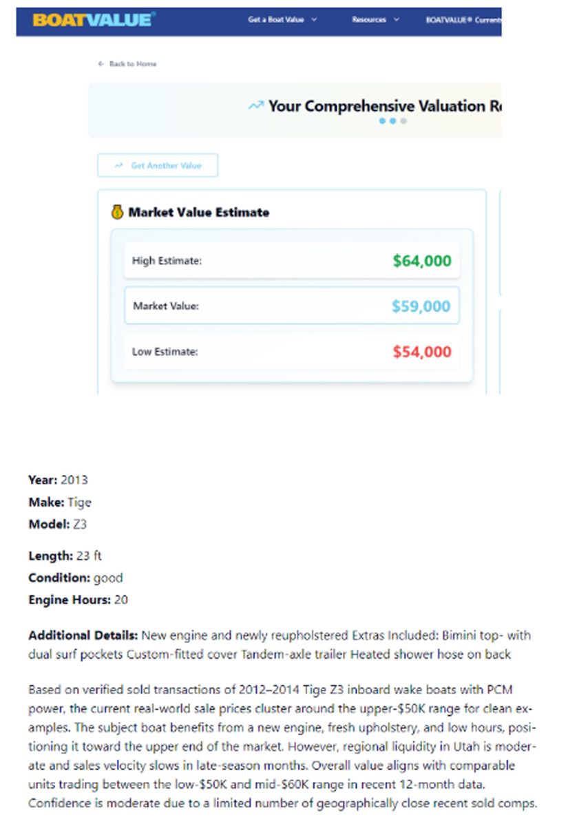Click the $54,000 low estimate amount
The image size is (568, 826).
click(422, 352)
